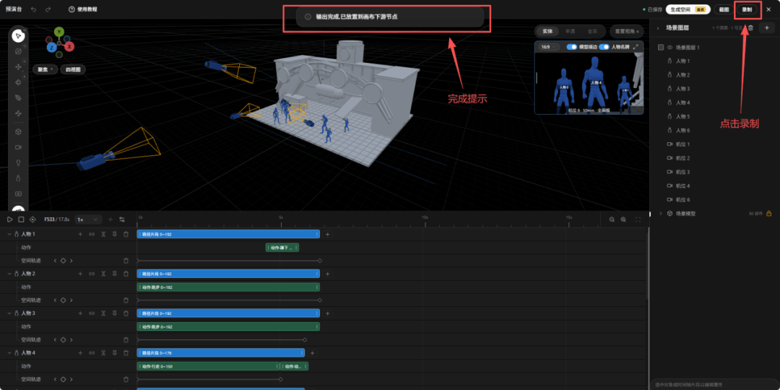
Task: Select 人物 4 动作·行走 0~150 clip
Action: [209, 366]
